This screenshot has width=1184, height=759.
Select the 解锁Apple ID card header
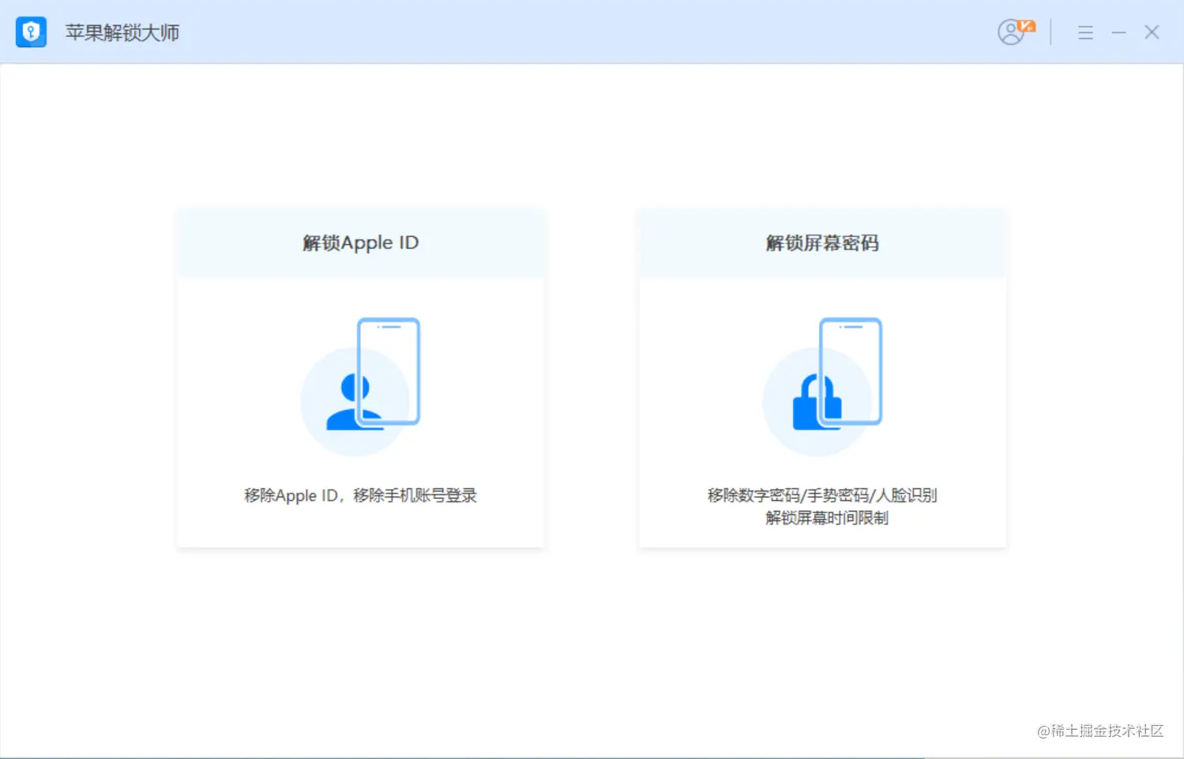[361, 242]
